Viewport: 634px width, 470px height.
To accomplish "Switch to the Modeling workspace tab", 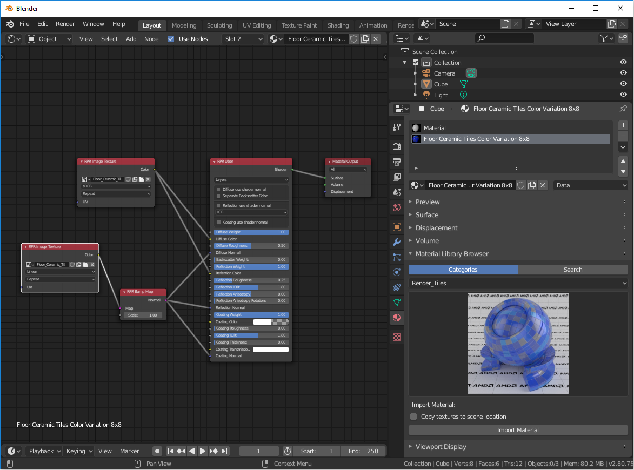I will [x=184, y=25].
